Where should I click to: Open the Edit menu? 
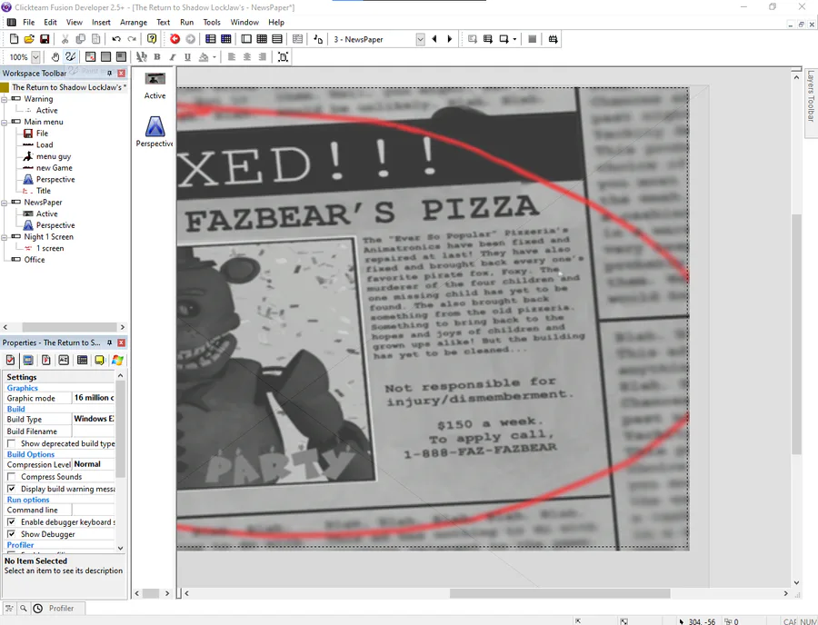click(51, 23)
